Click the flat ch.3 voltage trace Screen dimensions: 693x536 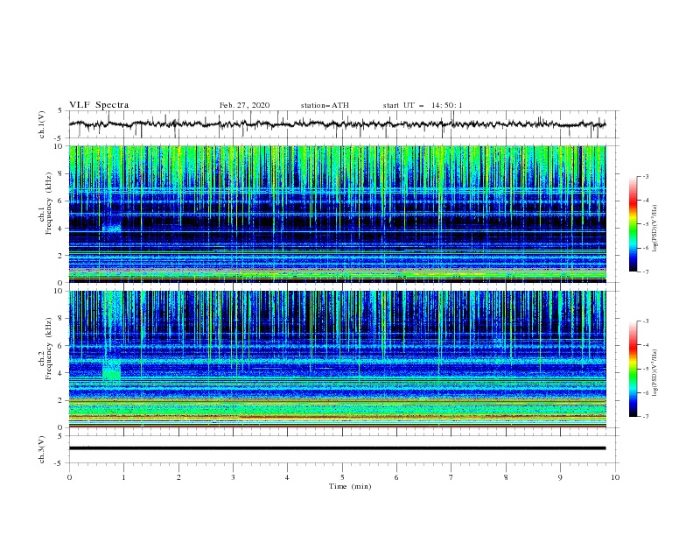pyautogui.click(x=337, y=448)
